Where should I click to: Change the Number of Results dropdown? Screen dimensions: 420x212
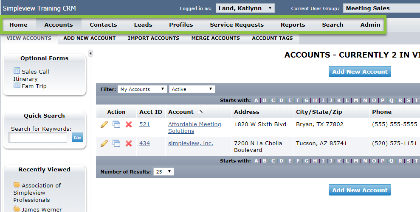(163, 172)
